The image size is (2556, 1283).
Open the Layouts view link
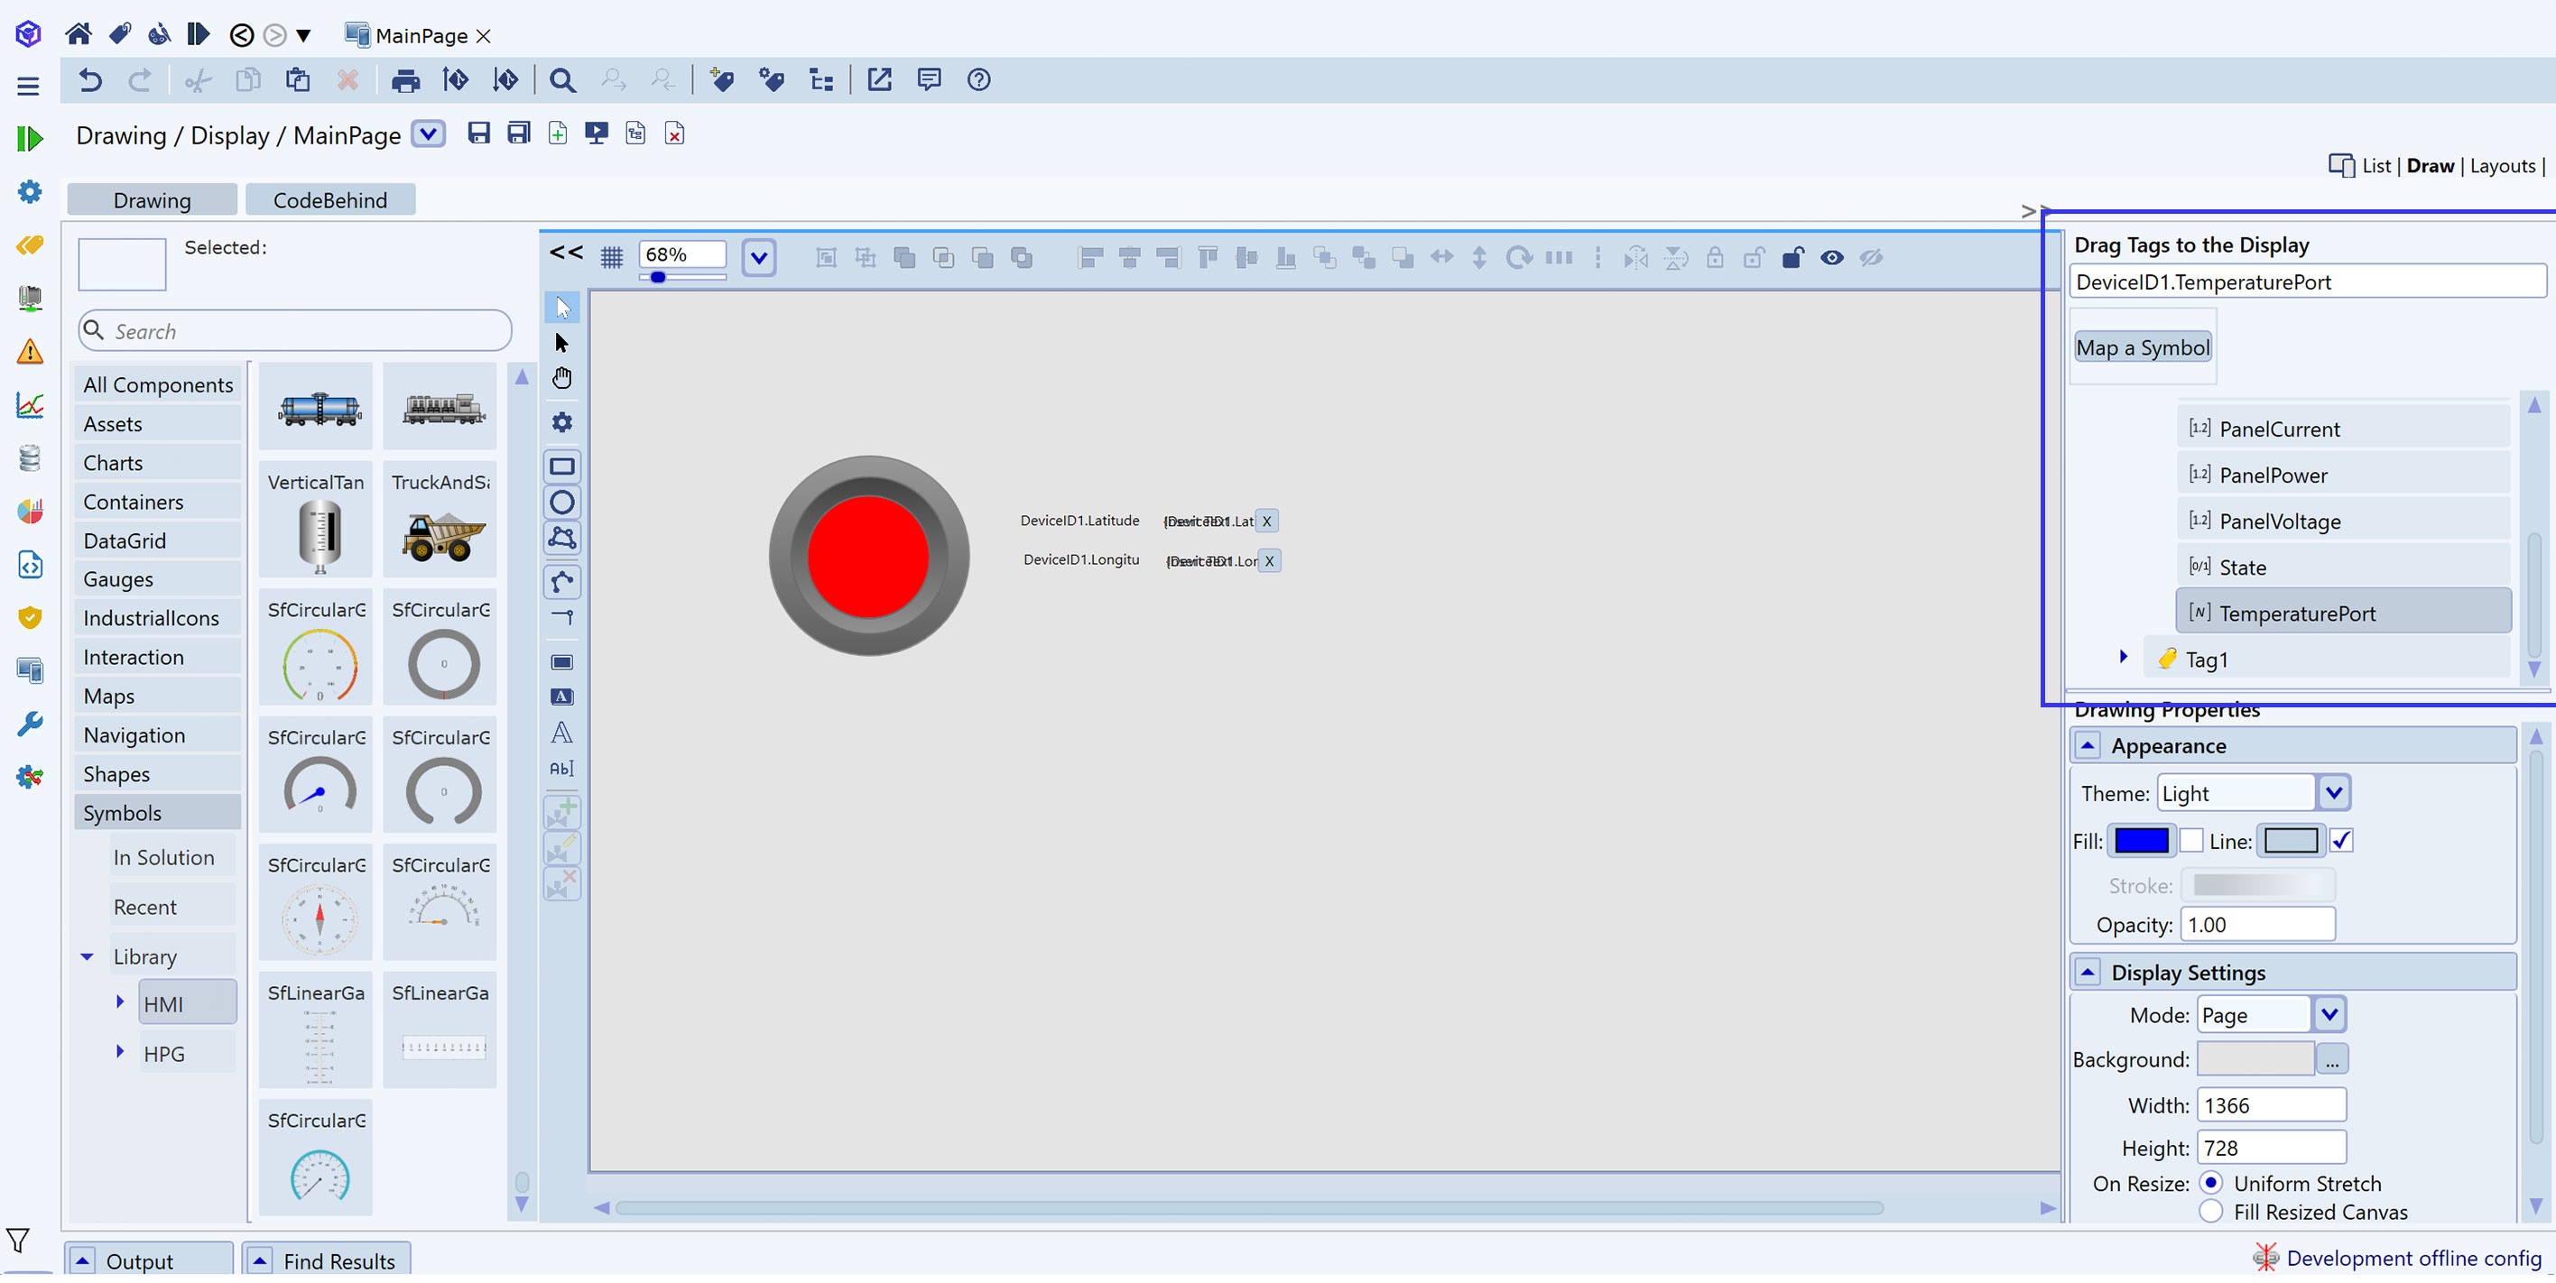point(2502,166)
